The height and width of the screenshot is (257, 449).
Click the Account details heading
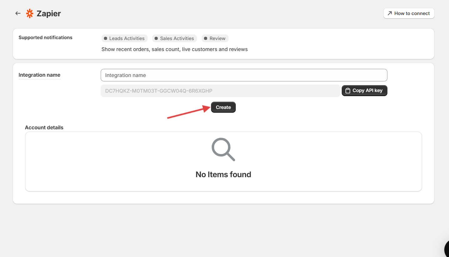coord(44,128)
